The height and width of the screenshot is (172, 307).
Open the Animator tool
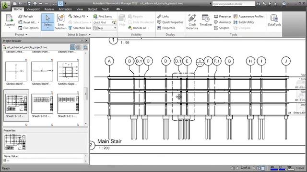point(223,22)
